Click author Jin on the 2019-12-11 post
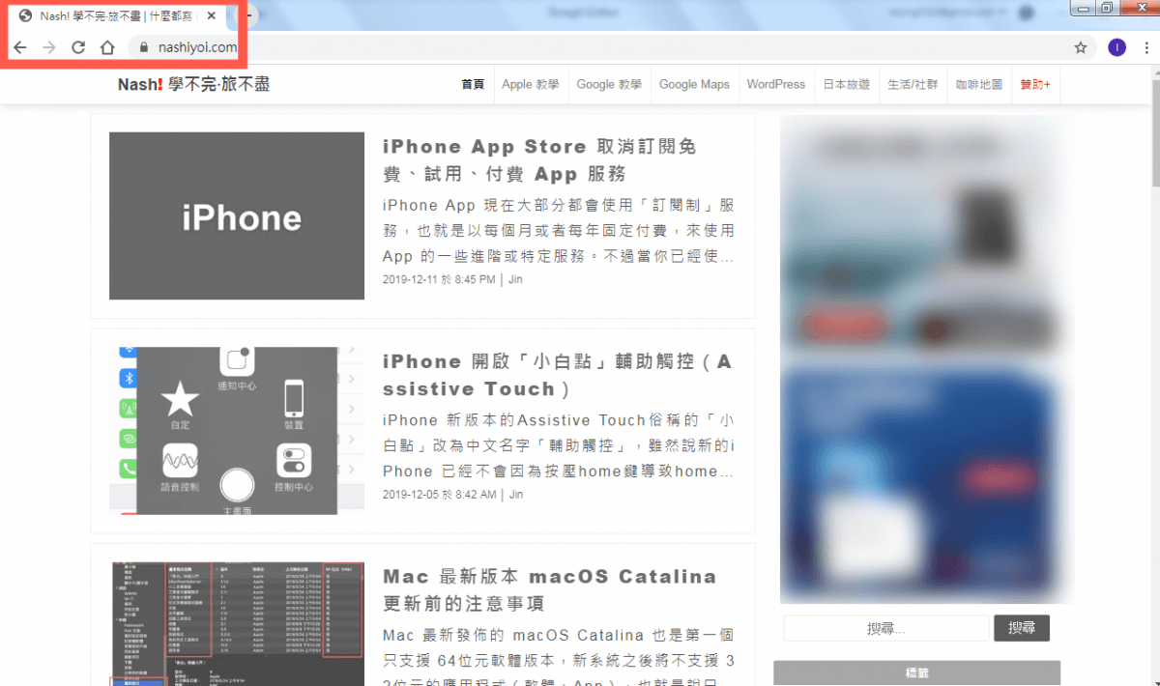 tap(516, 279)
